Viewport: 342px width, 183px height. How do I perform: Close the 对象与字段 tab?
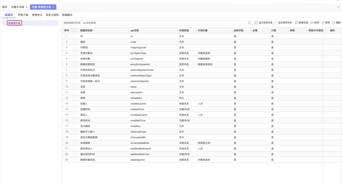tap(27, 7)
